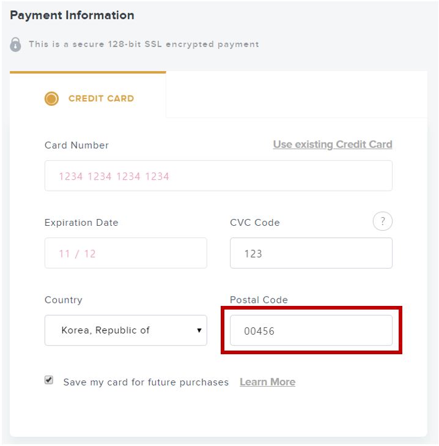Viewport: 439px width, 446px height.
Task: Open the Korea, Republic of country selector
Action: click(126, 330)
